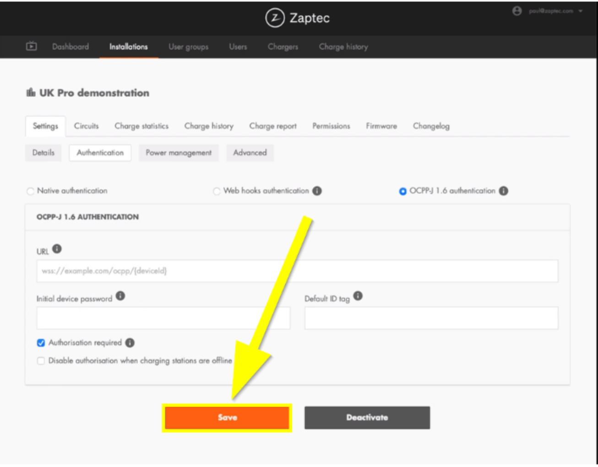
Task: Click the account email text at top right
Action: (551, 11)
